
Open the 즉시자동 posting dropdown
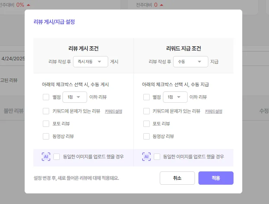pos(90,62)
